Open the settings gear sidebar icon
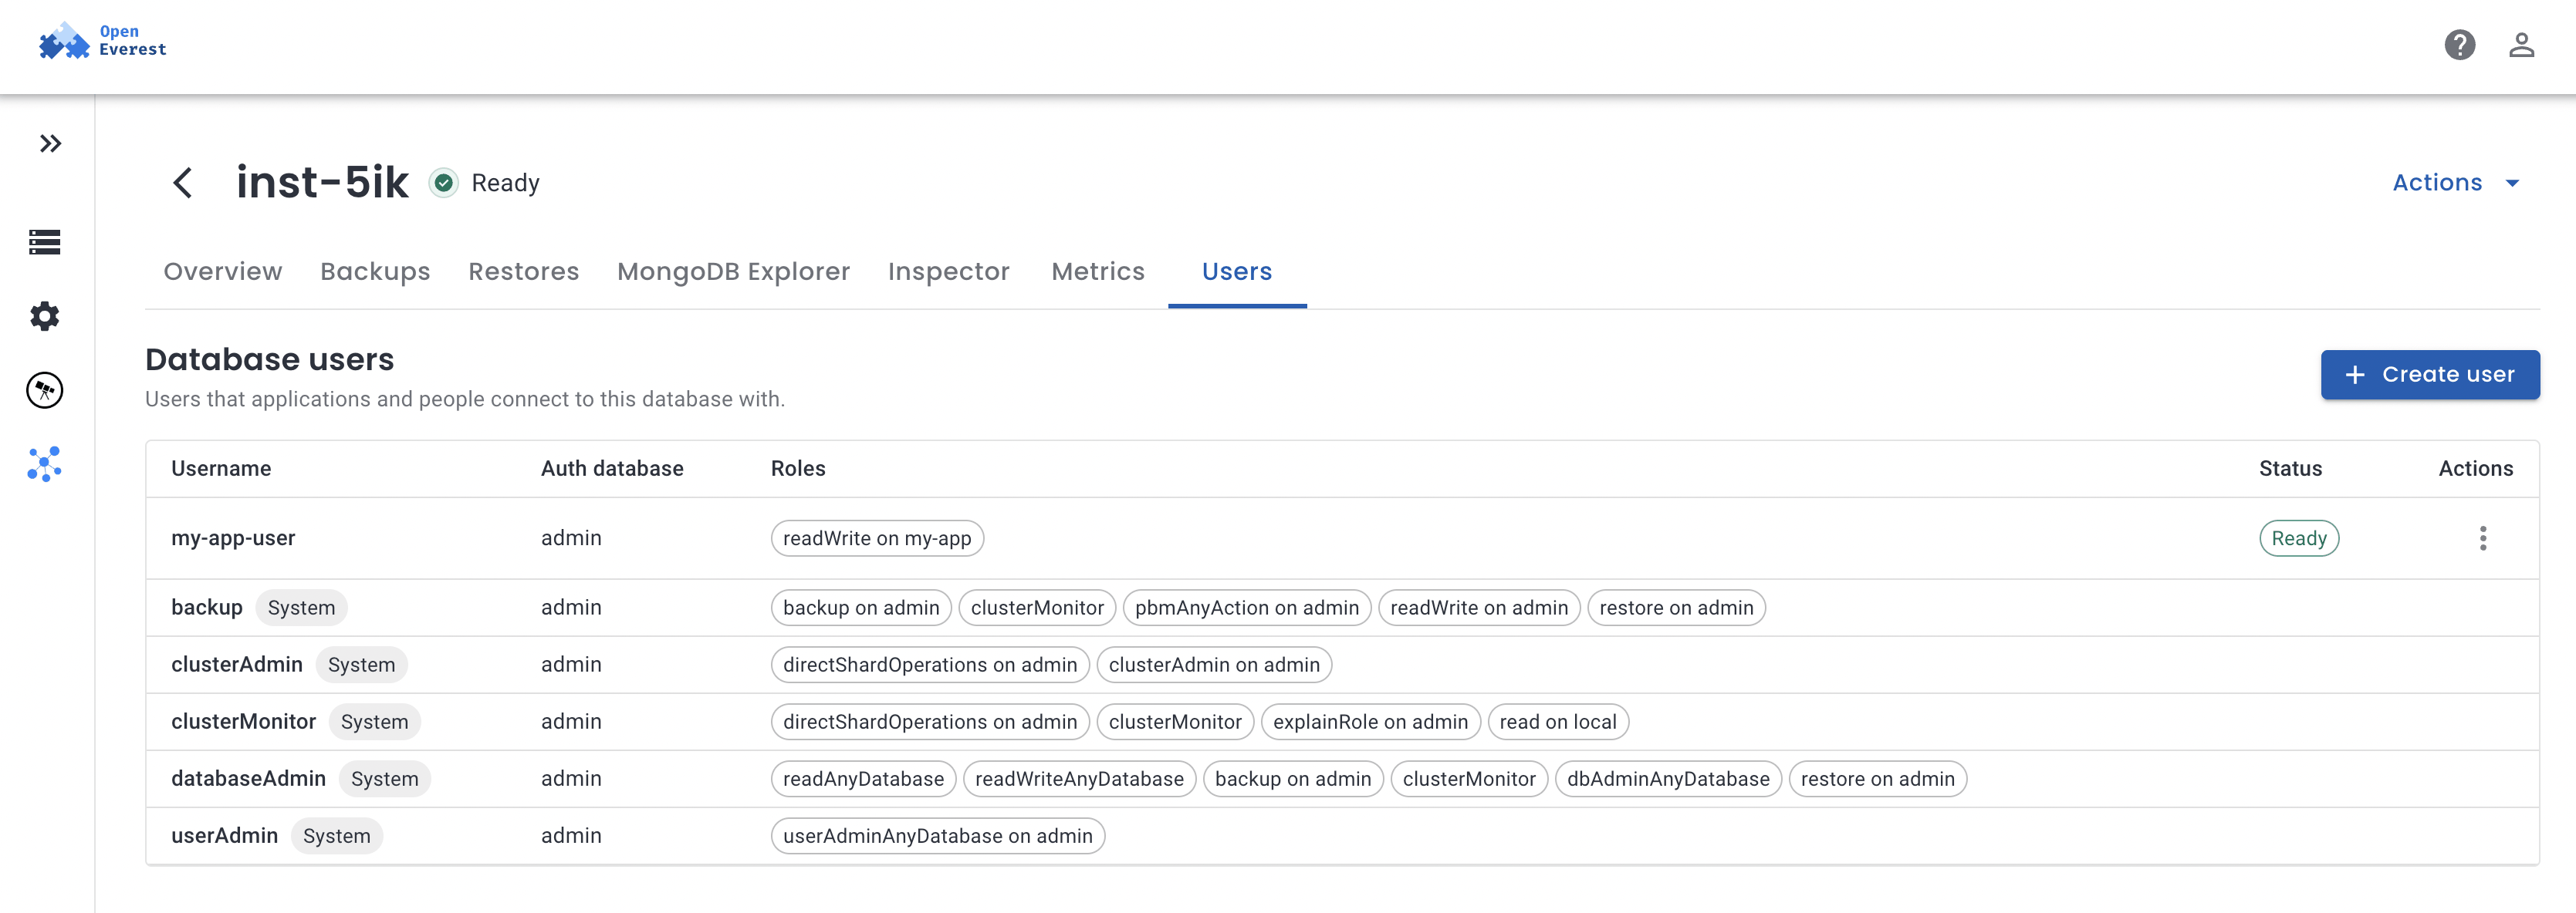This screenshot has width=2576, height=913. point(45,317)
